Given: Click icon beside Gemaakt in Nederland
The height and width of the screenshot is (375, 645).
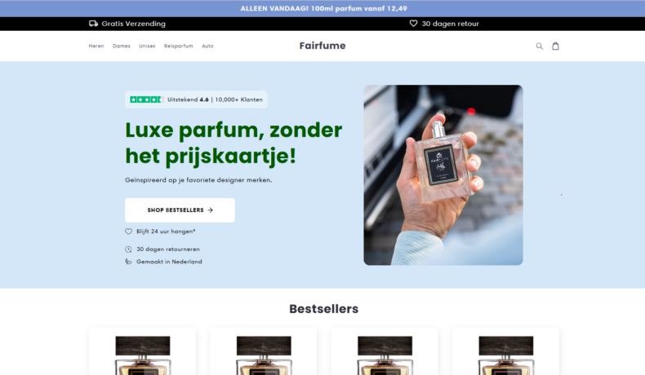Looking at the screenshot, I should coord(129,262).
